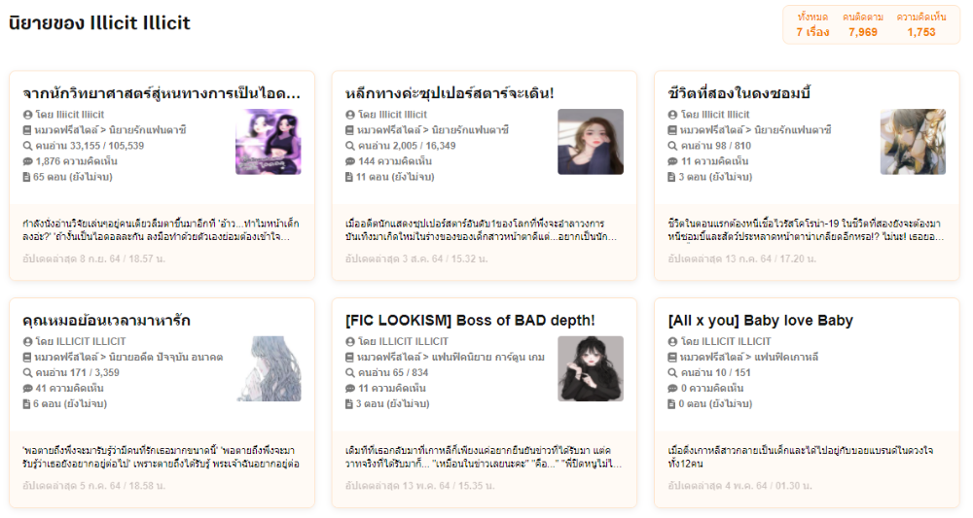
Task: Click magnifier icon beside คนอ่าน 2,005 / 16,349
Action: click(x=350, y=146)
